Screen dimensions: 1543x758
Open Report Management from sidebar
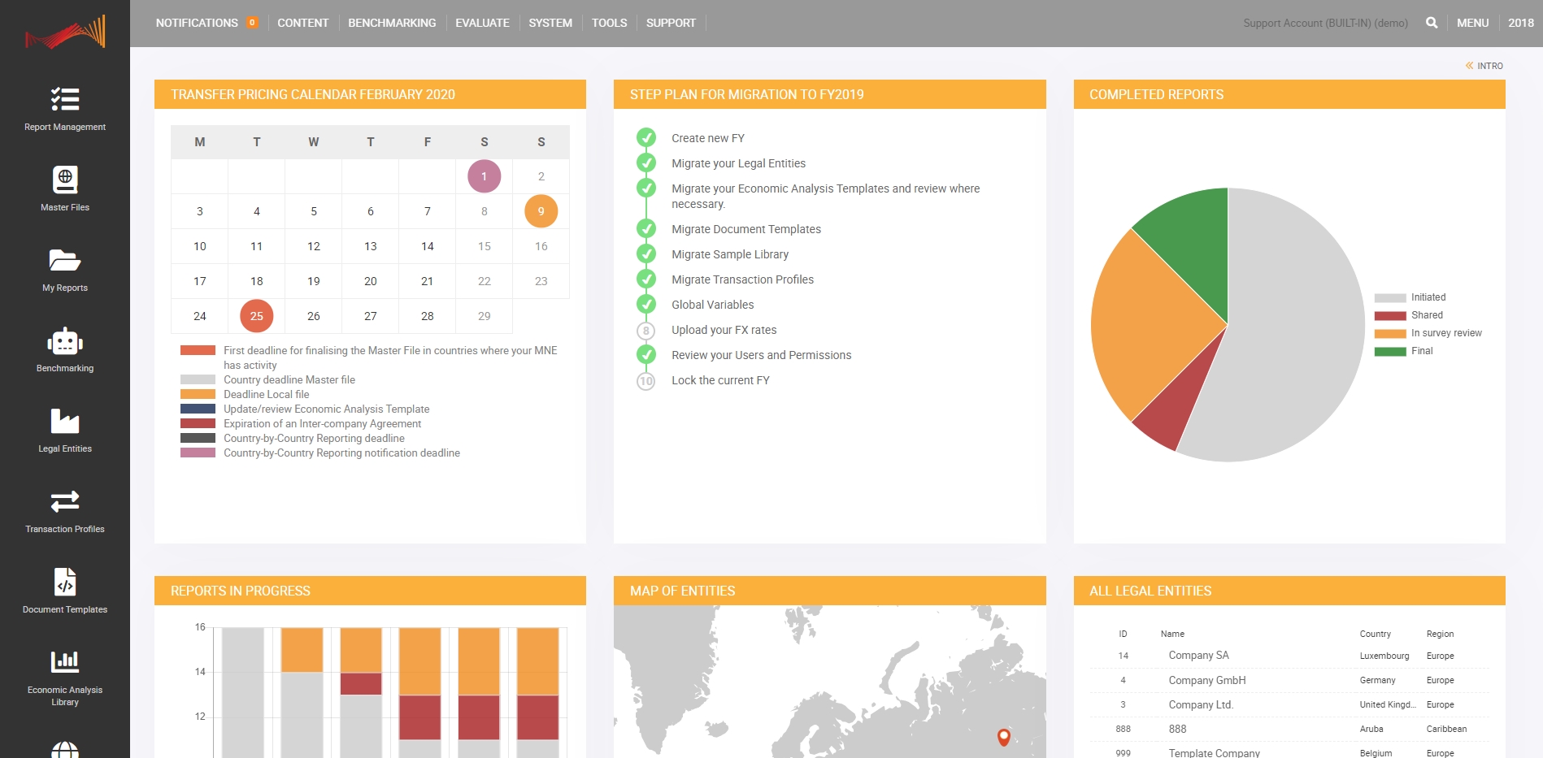tap(65, 108)
